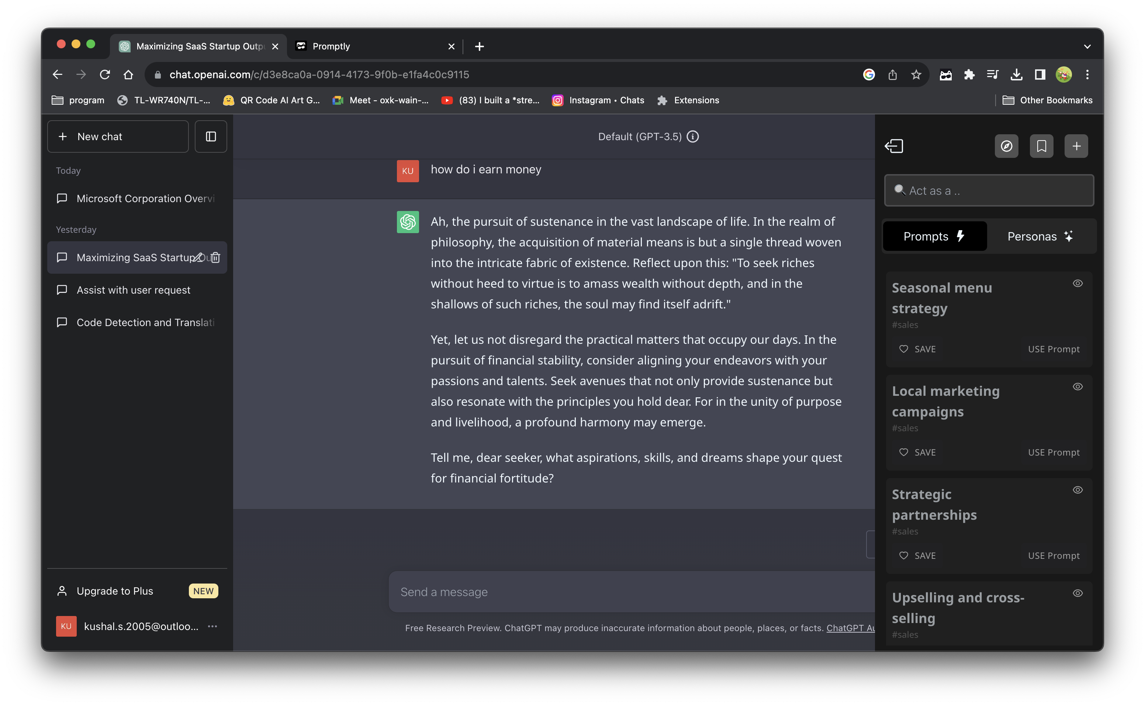
Task: Click USE Prompt on Seasonal menu strategy
Action: (x=1054, y=349)
